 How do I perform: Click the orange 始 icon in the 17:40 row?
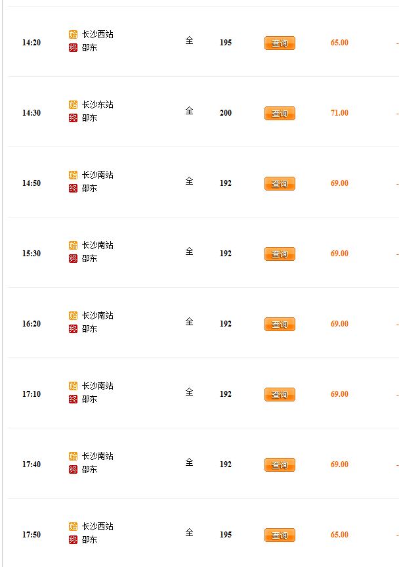(73, 457)
